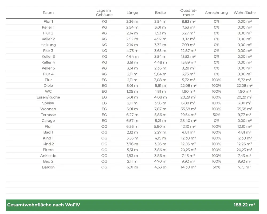The width and height of the screenshot is (267, 214).
Task: Click the Wohnen living area 35,38 m²
Action: (244, 109)
